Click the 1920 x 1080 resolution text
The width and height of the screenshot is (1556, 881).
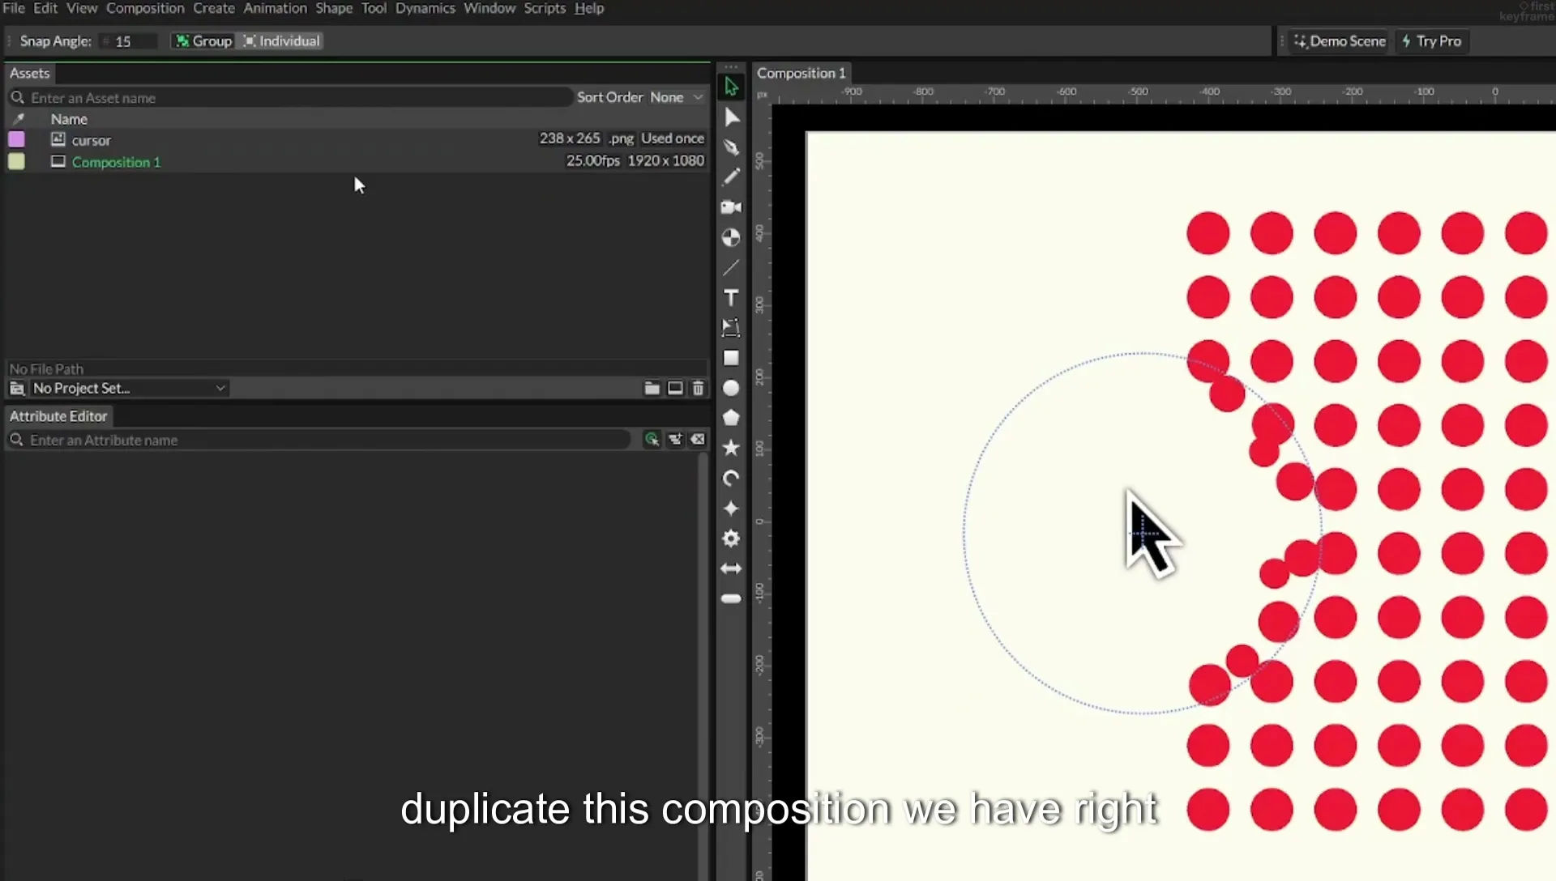point(665,160)
